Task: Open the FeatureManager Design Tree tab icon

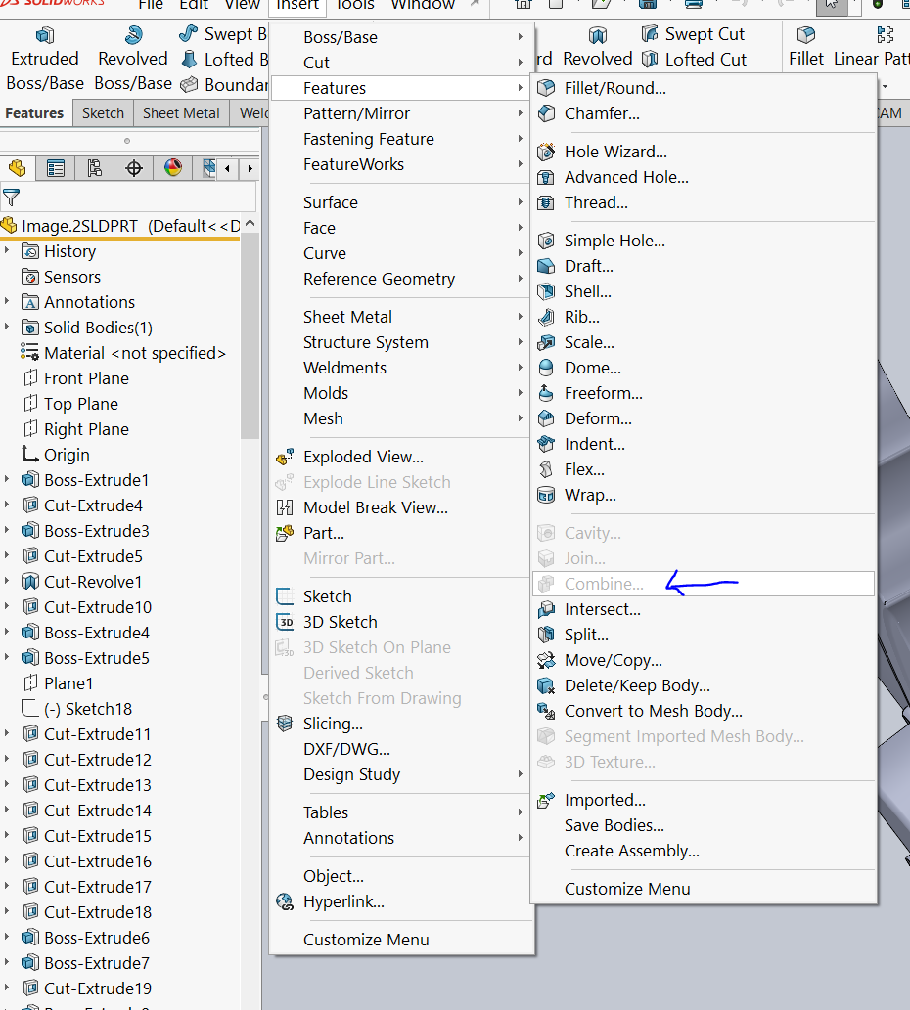Action: tap(18, 169)
